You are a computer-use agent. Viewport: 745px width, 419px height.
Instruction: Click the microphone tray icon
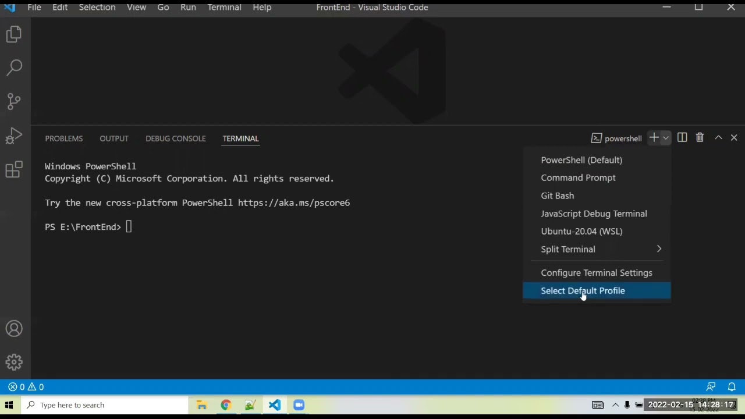(x=627, y=405)
